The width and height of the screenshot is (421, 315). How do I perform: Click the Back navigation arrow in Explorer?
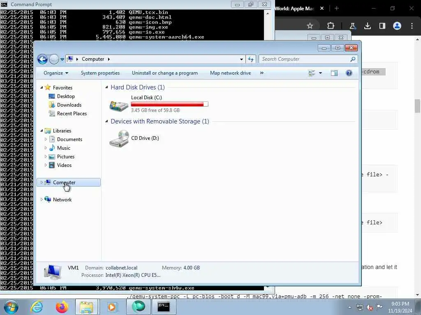coord(42,59)
